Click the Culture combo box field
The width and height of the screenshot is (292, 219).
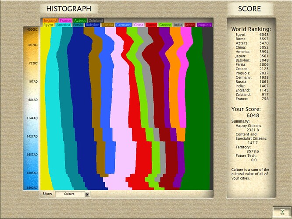coord(73,194)
